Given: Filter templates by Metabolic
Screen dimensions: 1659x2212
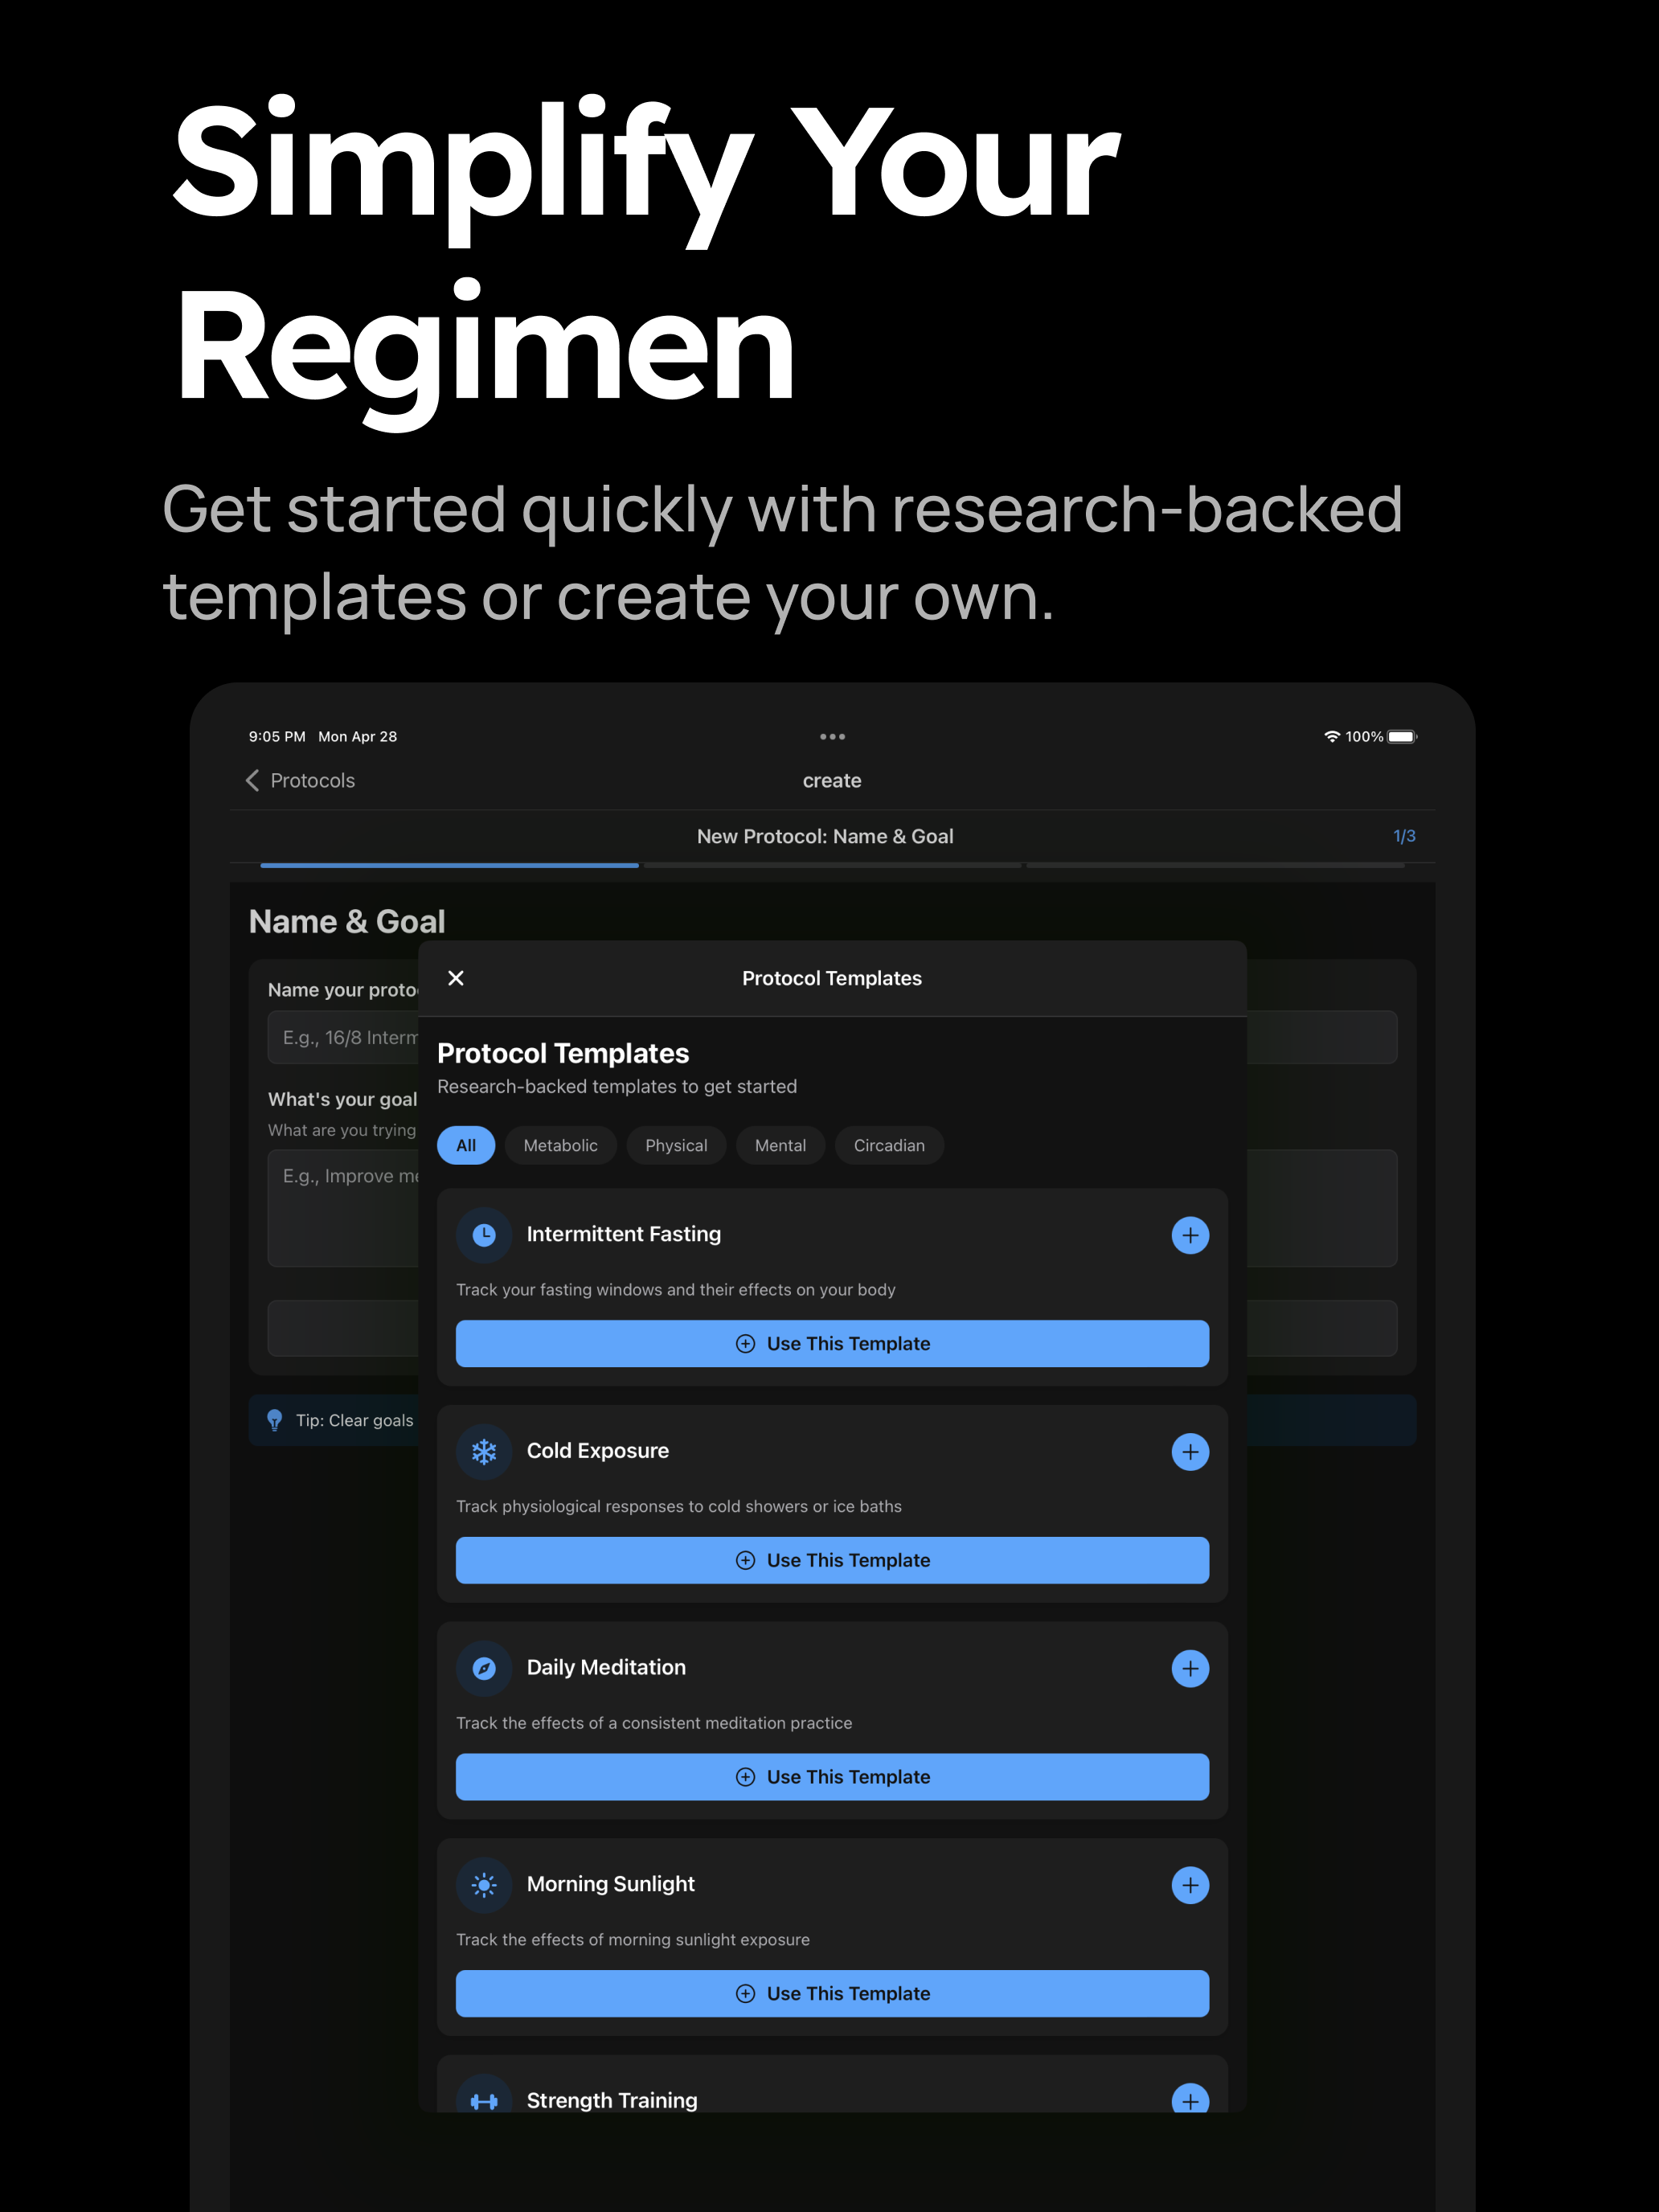Looking at the screenshot, I should (x=560, y=1145).
